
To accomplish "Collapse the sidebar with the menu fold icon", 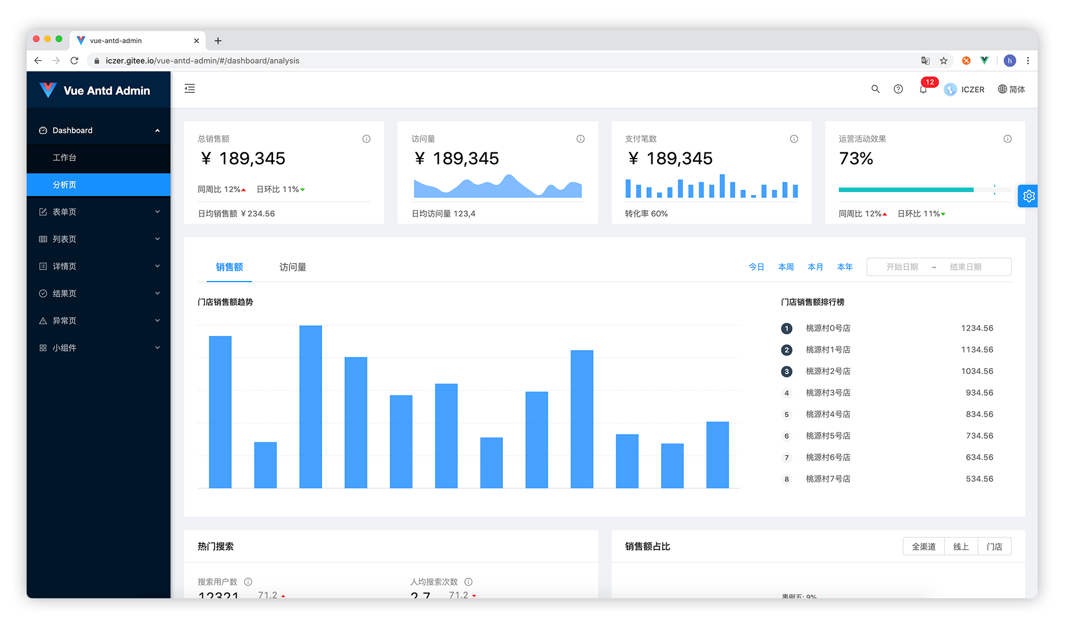I will point(190,88).
